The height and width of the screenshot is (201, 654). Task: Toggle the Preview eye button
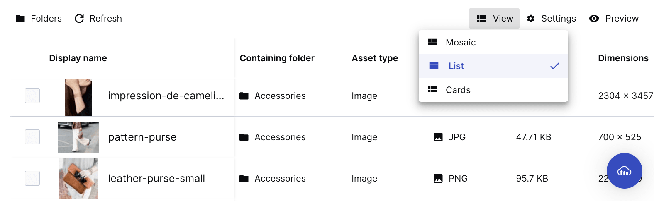pos(614,19)
